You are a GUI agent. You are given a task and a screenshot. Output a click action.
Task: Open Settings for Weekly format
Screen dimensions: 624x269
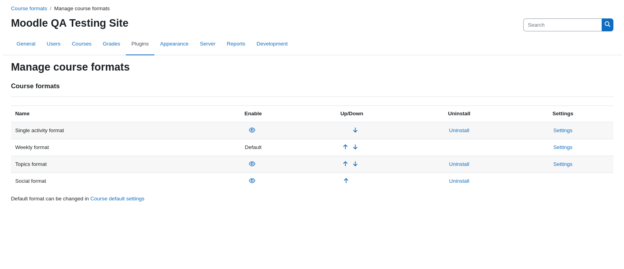(x=563, y=147)
